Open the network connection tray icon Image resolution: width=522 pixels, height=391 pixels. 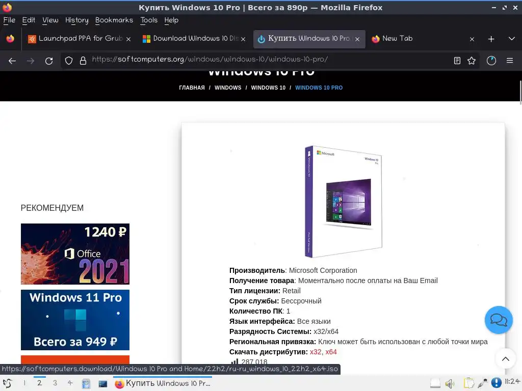(x=482, y=383)
